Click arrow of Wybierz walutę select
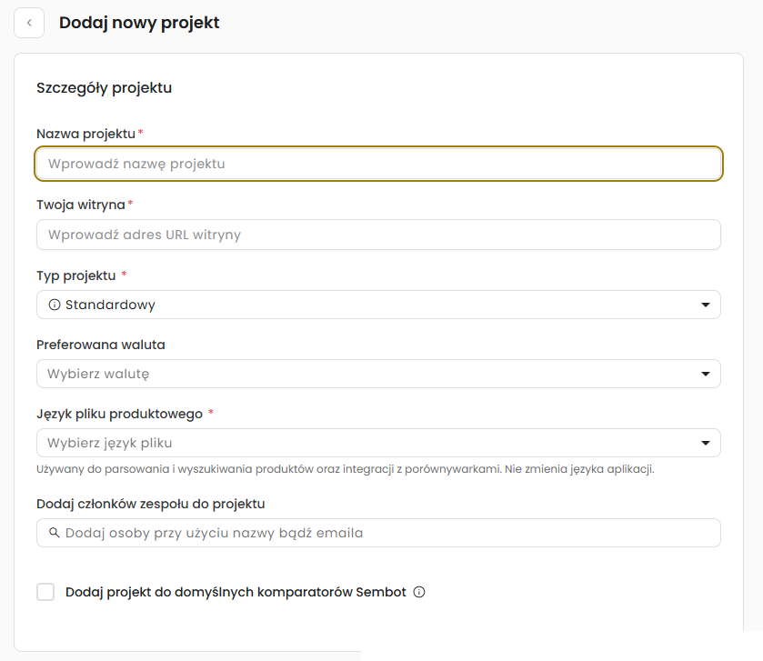Screen dimensions: 763x661 coord(706,374)
